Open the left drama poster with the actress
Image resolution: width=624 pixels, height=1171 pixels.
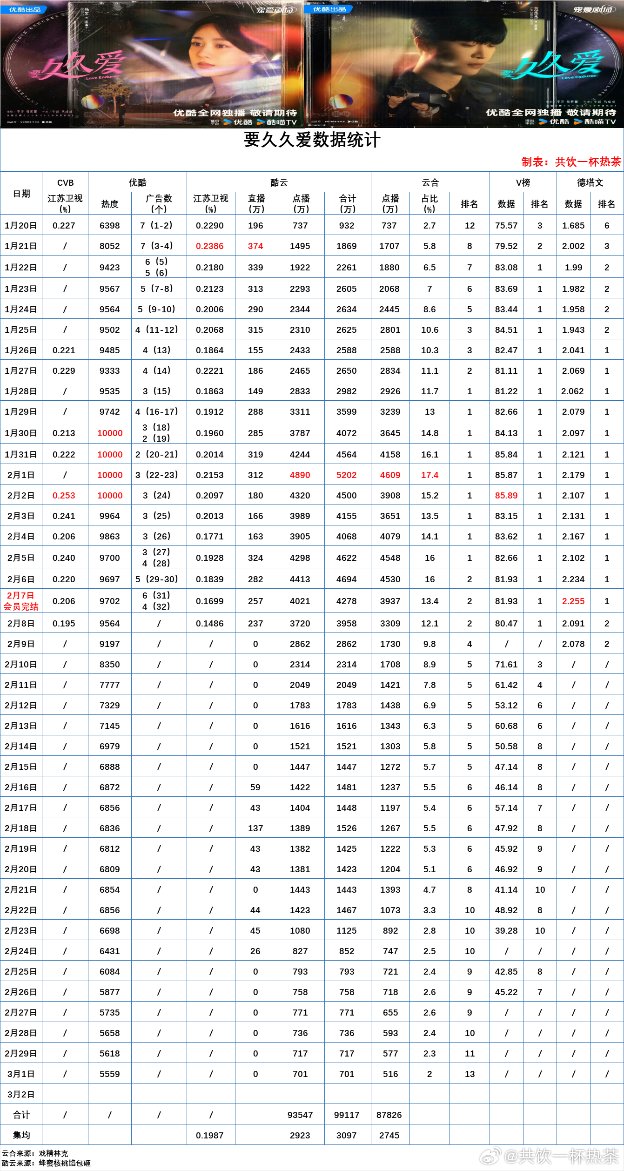[x=152, y=64]
